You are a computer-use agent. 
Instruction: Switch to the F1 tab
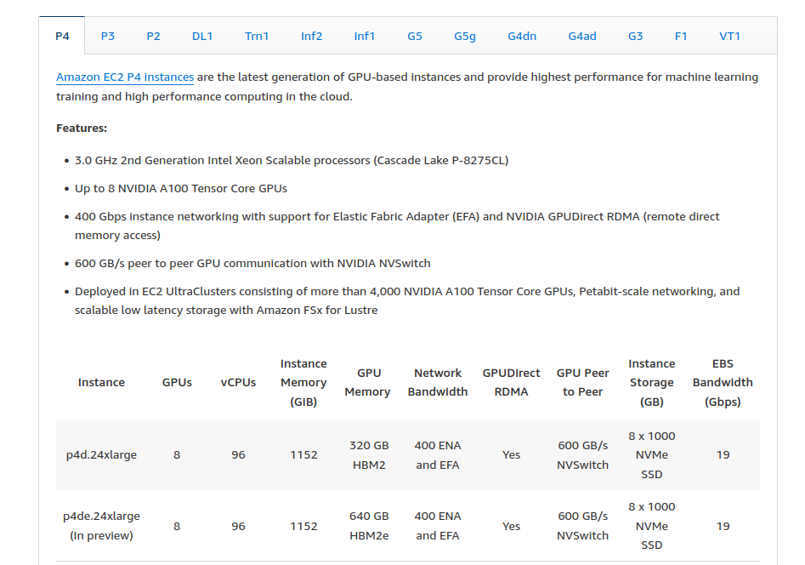pos(681,36)
